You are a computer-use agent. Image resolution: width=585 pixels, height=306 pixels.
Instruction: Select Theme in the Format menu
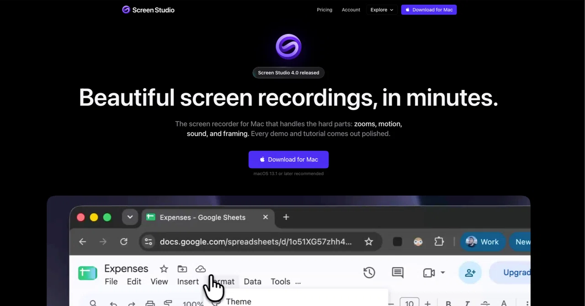239,301
